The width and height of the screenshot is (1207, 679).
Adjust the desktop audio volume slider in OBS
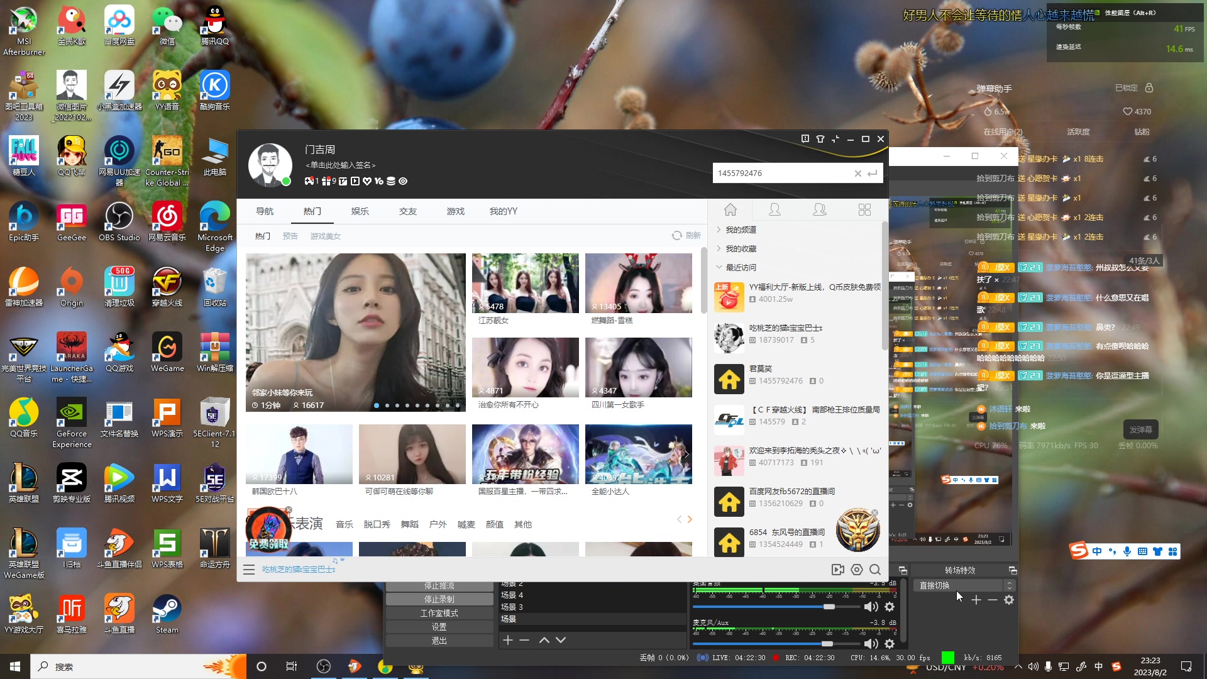[776, 607]
